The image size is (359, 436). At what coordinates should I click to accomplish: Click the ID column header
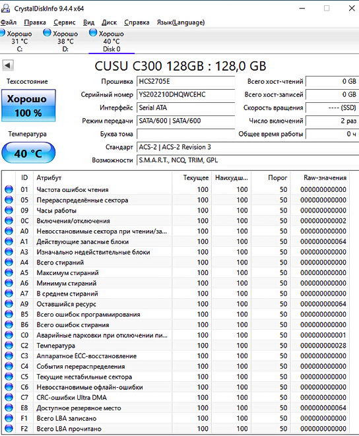pos(24,177)
